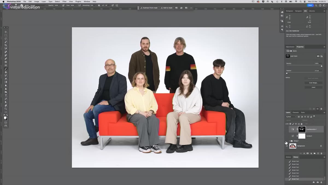The width and height of the screenshot is (328, 185).
Task: Open Edit Toolbar three-dots button
Action: coord(6,112)
